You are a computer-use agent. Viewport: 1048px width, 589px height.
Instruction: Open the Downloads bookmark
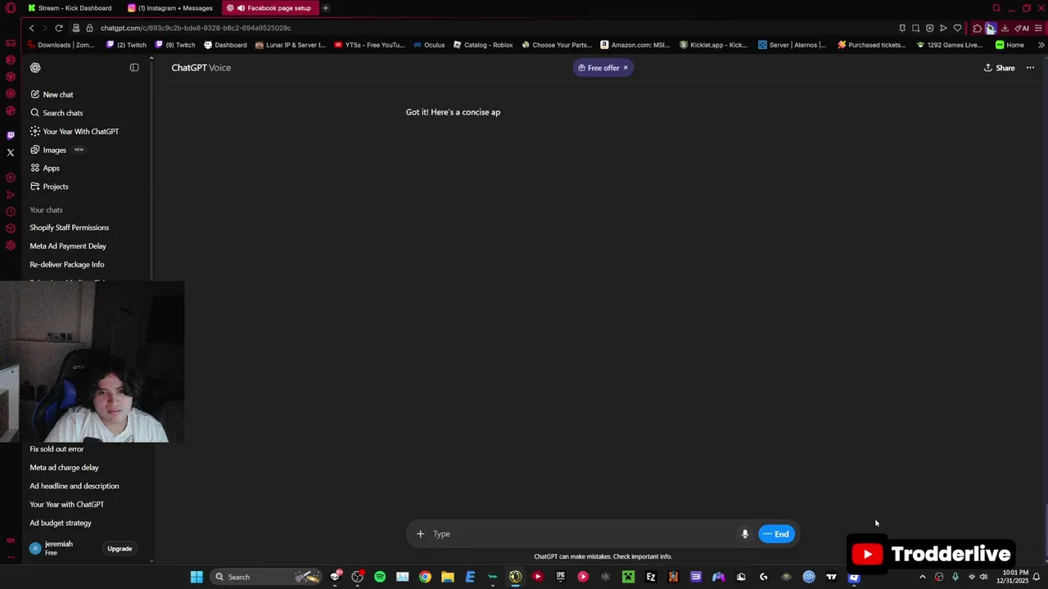[x=61, y=45]
